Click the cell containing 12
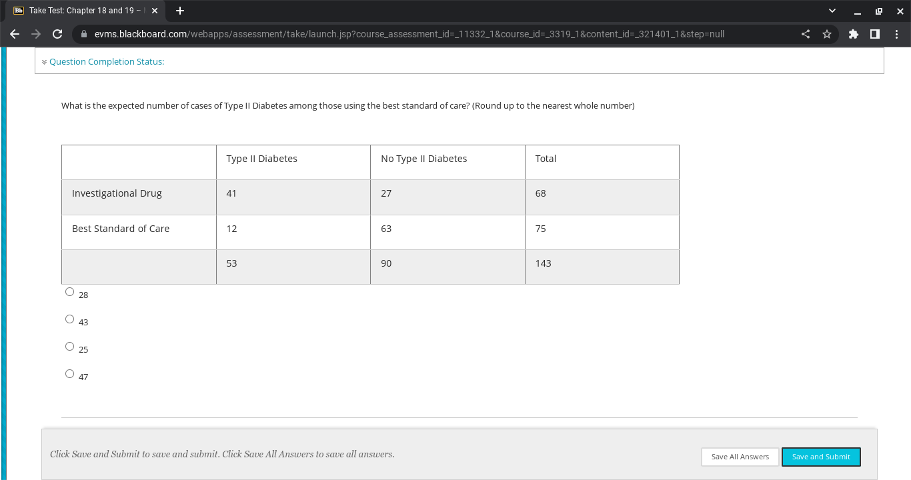Viewport: 911px width, 480px height. pyautogui.click(x=293, y=232)
